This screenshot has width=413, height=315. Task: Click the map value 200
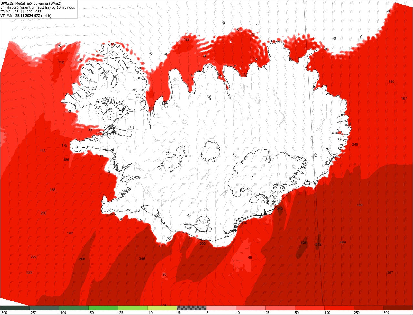[44, 213]
